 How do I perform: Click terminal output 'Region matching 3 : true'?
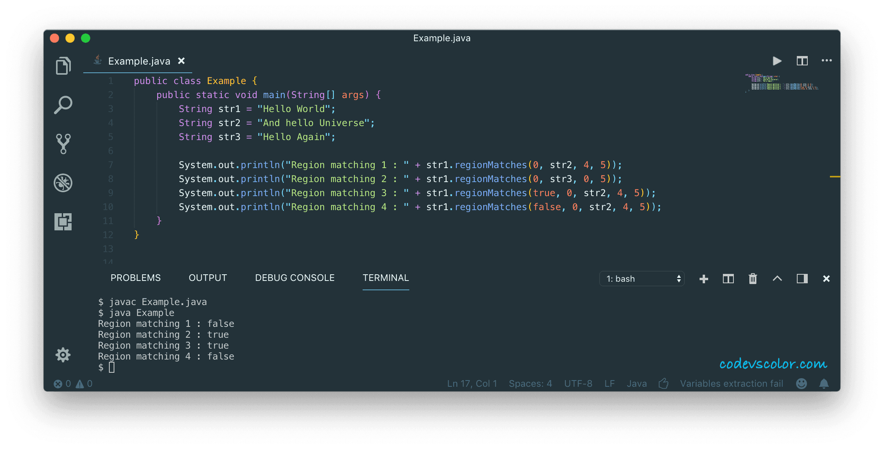tap(163, 346)
